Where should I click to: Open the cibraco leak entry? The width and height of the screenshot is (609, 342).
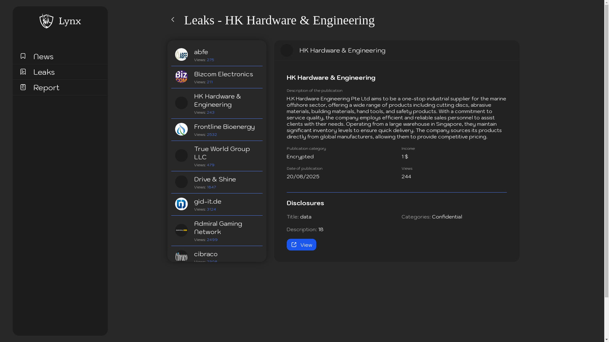click(x=206, y=254)
